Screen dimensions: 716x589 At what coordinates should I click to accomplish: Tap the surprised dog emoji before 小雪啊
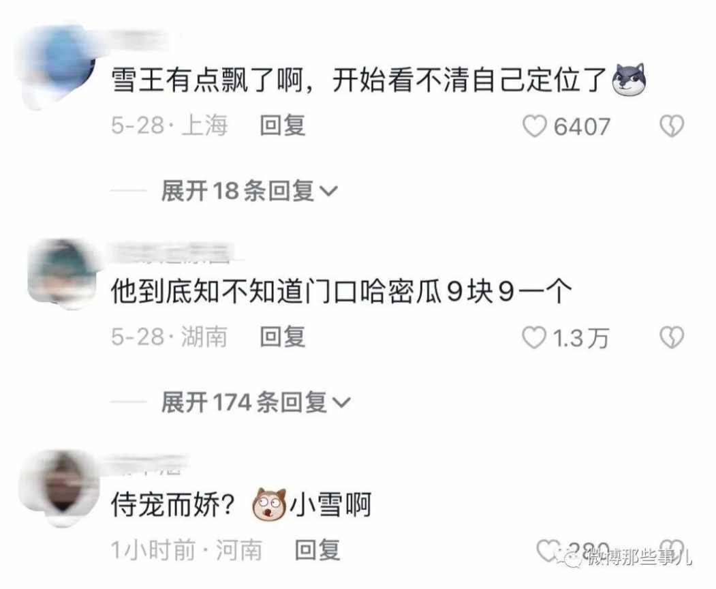[x=269, y=504]
